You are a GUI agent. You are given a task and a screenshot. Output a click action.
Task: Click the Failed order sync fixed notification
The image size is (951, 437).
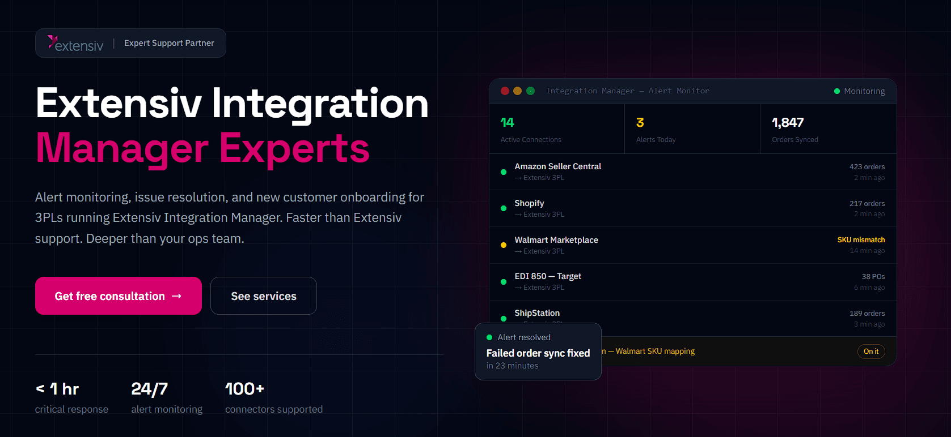(538, 352)
